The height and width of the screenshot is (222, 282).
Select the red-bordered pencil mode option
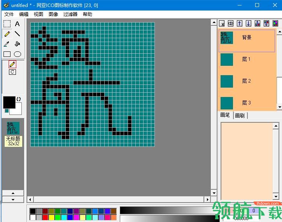click(12, 64)
